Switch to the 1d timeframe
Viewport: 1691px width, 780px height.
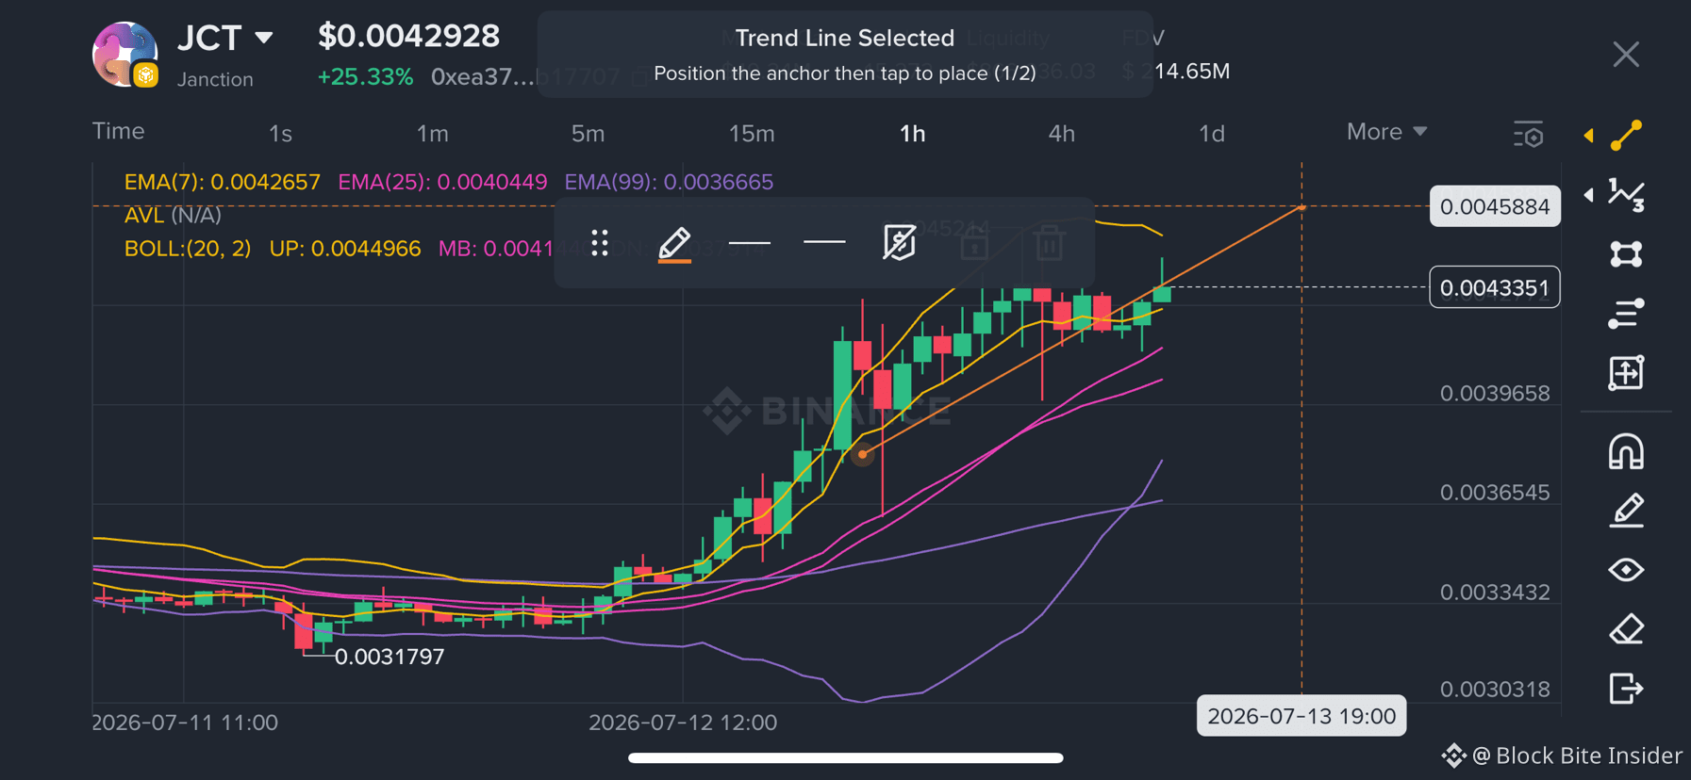point(1212,134)
